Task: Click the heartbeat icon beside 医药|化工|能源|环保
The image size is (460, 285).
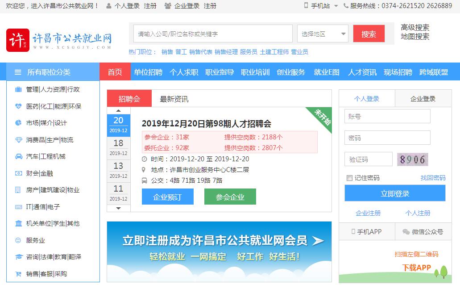Action: coord(18,106)
